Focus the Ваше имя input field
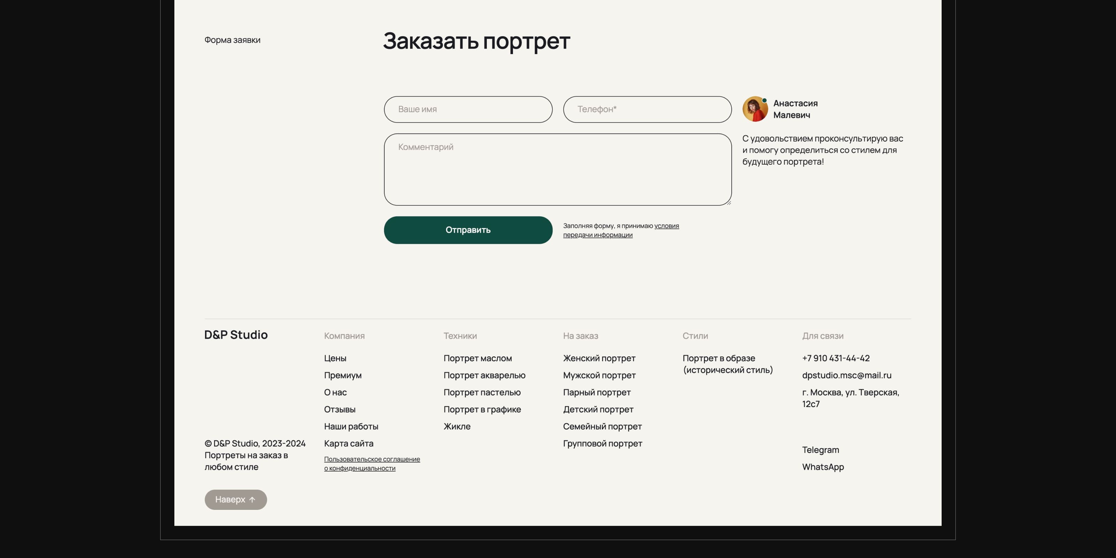 [x=468, y=109]
